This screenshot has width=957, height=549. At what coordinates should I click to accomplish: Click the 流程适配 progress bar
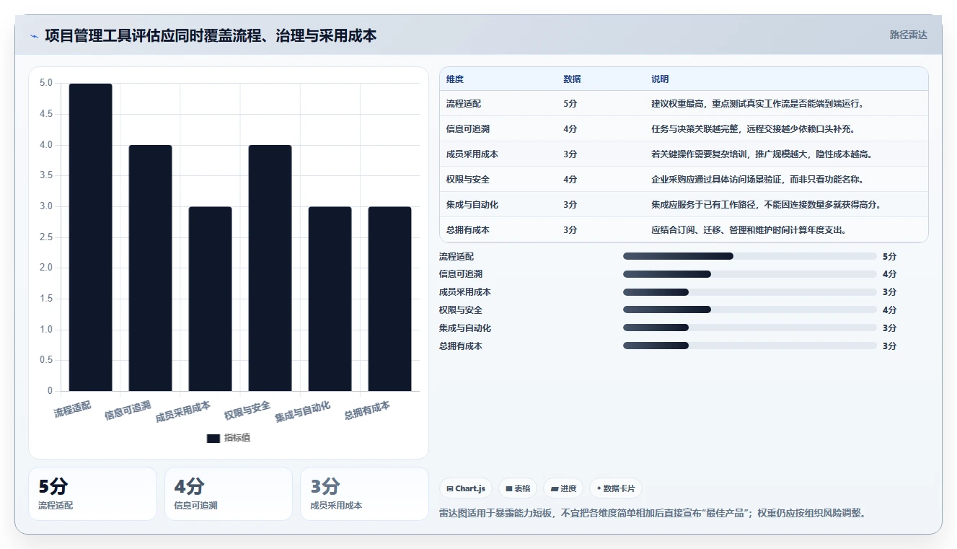[x=750, y=256]
